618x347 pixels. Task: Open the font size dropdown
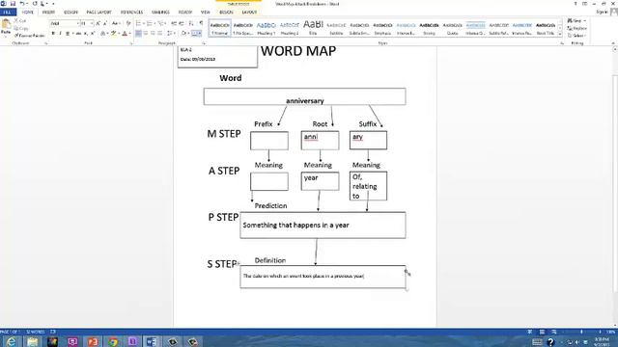point(92,23)
